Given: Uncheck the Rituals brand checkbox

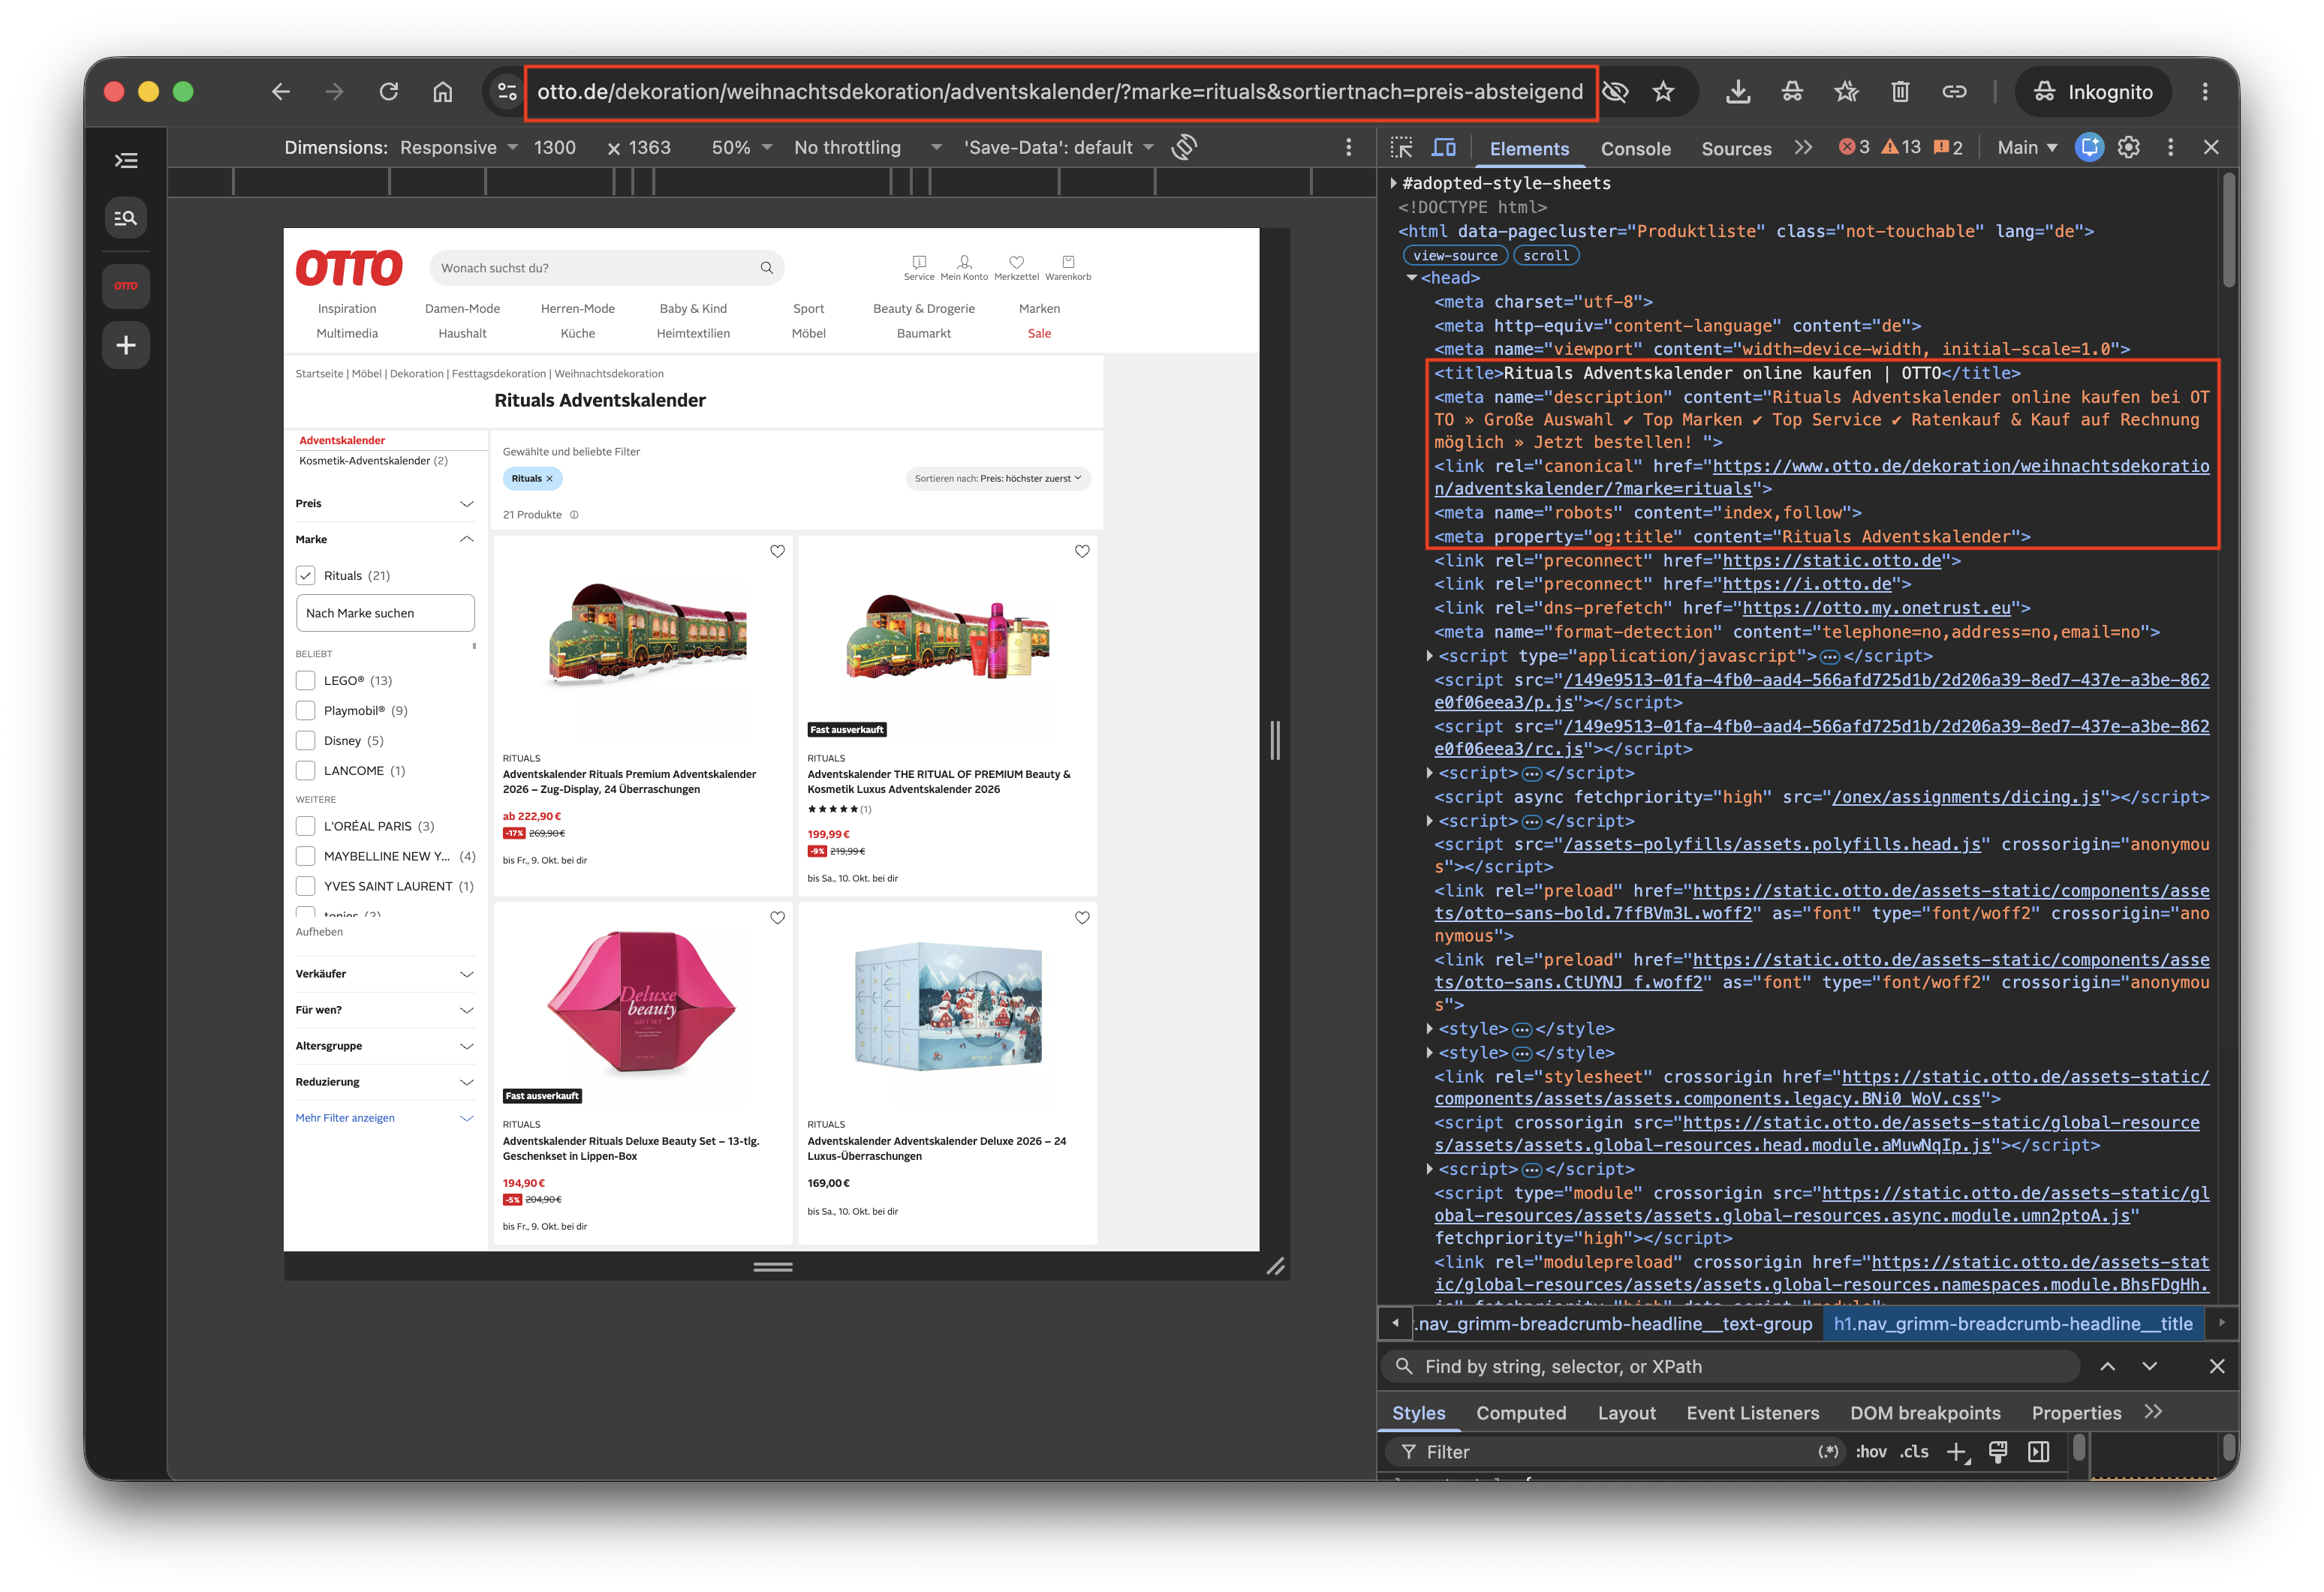Looking at the screenshot, I should click(x=306, y=575).
